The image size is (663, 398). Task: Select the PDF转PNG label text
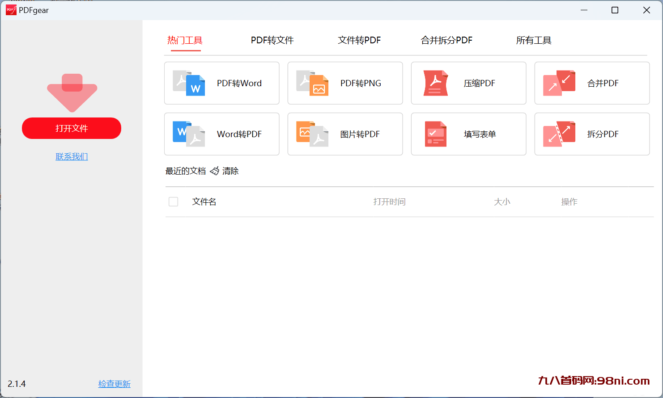(361, 83)
